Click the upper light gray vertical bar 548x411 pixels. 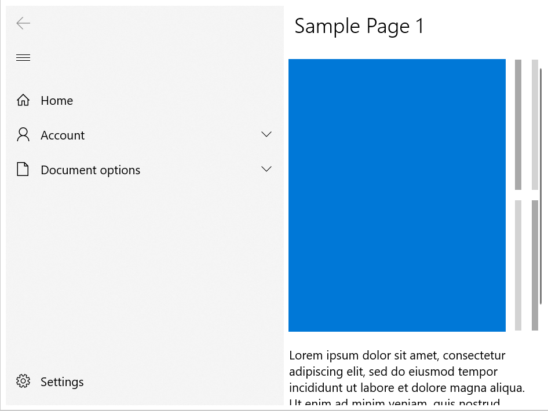pyautogui.click(x=535, y=124)
